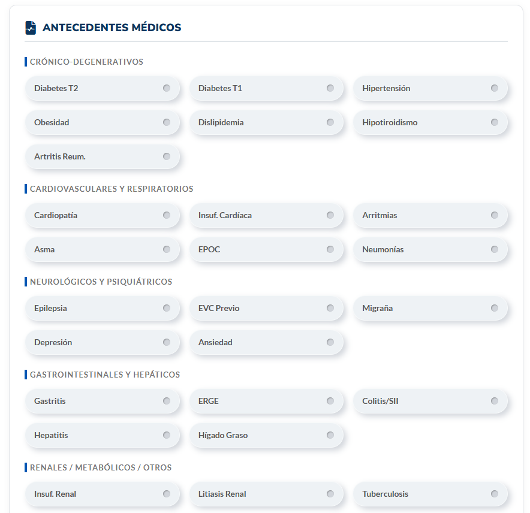Toggle Epilepsia on
Viewport: 530px width, 513px height.
pyautogui.click(x=166, y=308)
